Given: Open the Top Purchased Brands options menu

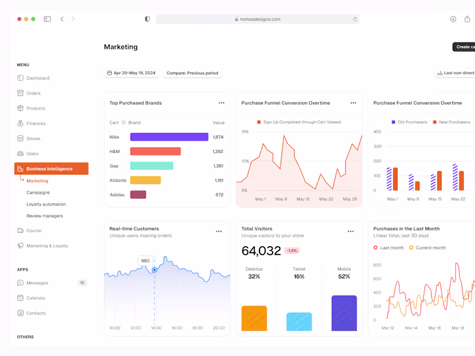Looking at the screenshot, I should [x=221, y=103].
